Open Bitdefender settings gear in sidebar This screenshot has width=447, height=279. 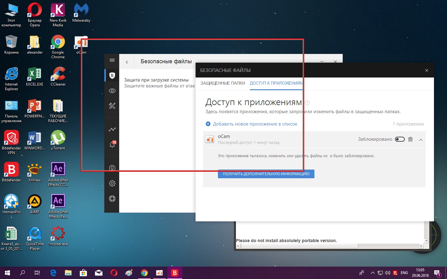[x=112, y=184]
